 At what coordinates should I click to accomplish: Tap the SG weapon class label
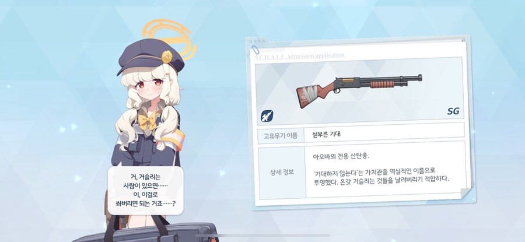453,111
